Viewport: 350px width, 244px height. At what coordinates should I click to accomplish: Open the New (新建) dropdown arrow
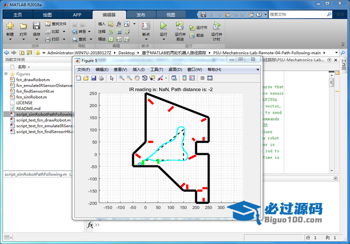coord(10,40)
